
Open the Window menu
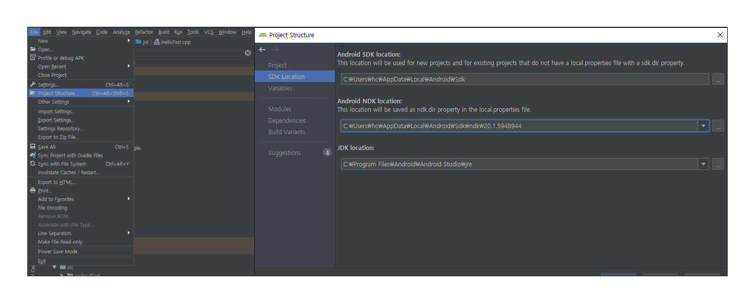pyautogui.click(x=227, y=32)
